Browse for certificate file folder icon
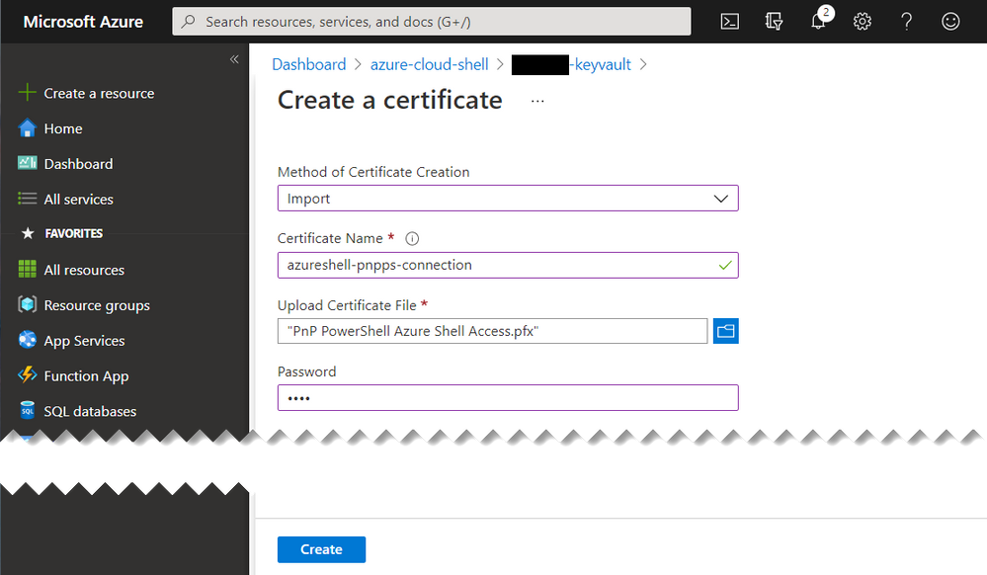 click(726, 331)
